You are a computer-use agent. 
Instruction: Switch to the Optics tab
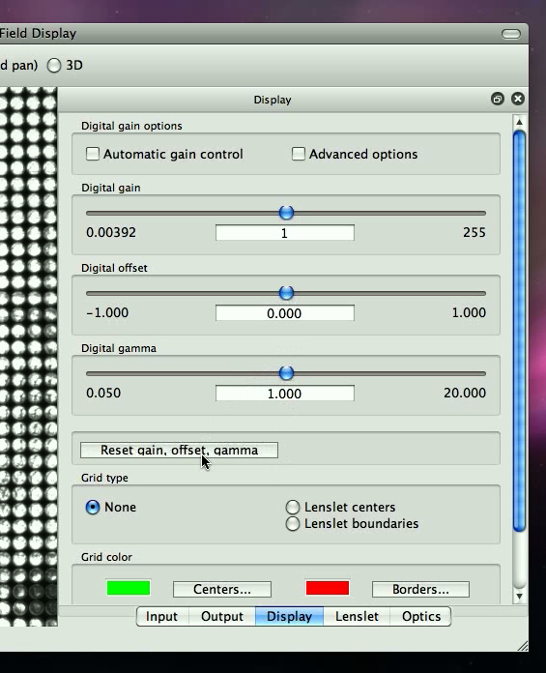click(x=420, y=616)
